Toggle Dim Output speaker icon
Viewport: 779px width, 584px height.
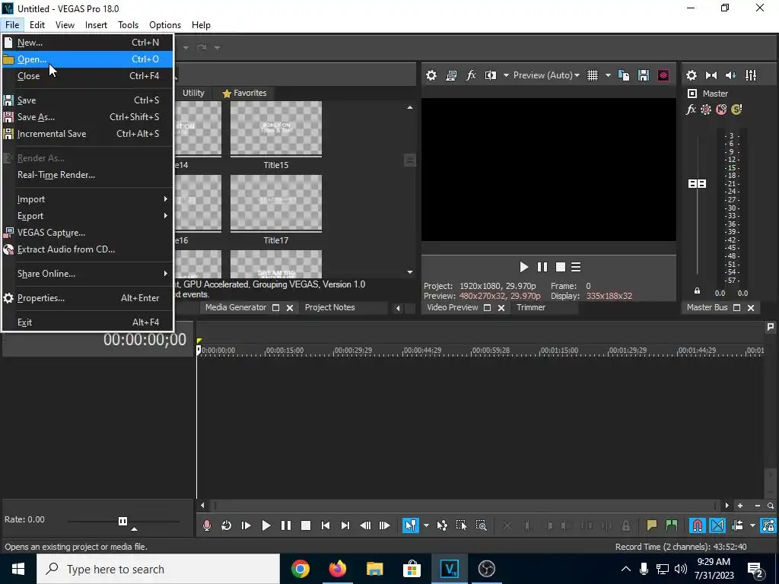click(731, 75)
